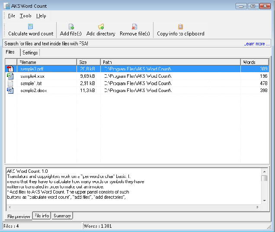The image size is (275, 232).
Task: Click the text file icon beside sample1.txt
Action: 10,83
